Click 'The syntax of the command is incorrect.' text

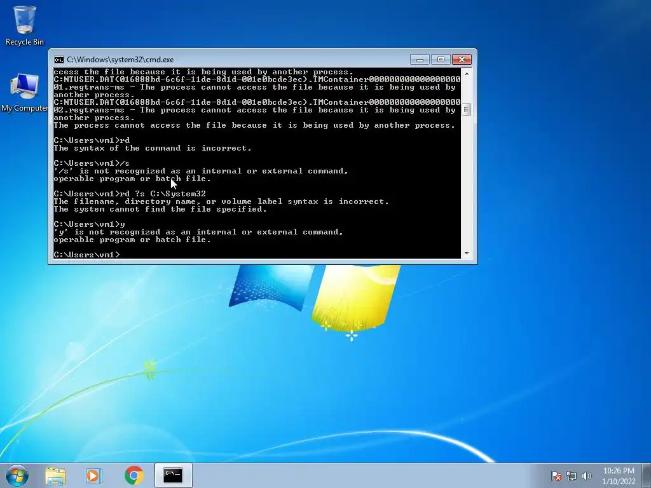153,147
